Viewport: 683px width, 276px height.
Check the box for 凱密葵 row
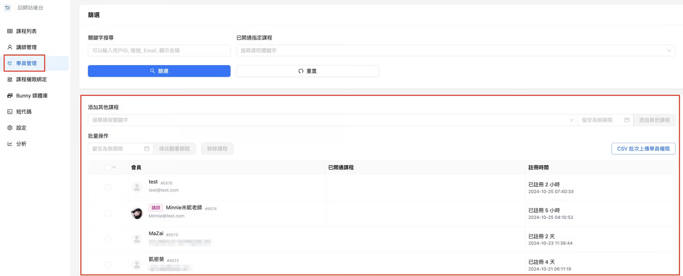click(x=108, y=265)
